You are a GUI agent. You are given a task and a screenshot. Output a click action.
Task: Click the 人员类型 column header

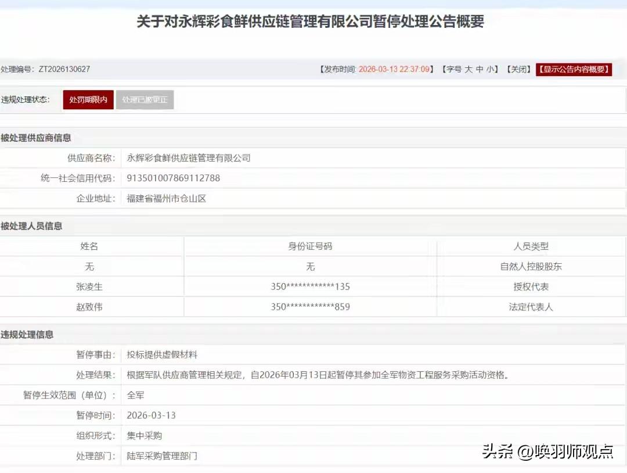coord(531,246)
